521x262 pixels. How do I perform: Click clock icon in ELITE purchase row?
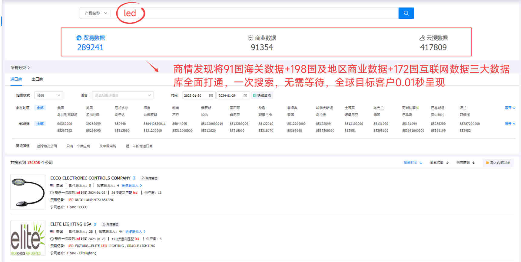pyautogui.click(x=52, y=239)
